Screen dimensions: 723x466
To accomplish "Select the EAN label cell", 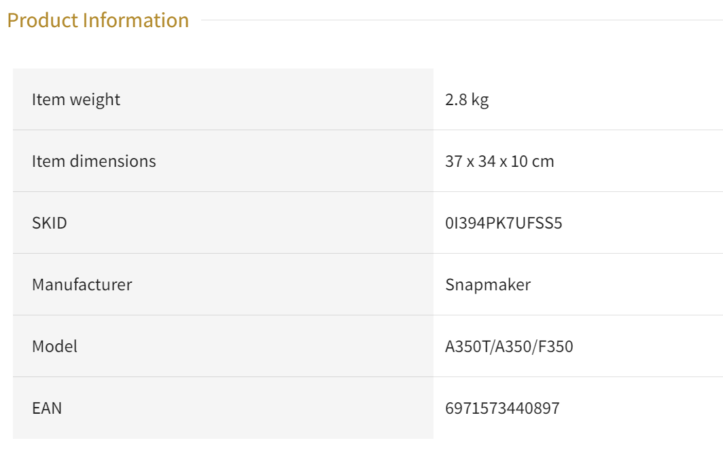I will coord(223,408).
